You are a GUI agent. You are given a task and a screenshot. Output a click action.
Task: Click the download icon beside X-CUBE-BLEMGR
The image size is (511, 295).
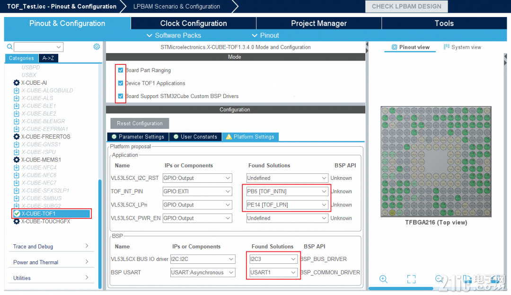(16, 121)
